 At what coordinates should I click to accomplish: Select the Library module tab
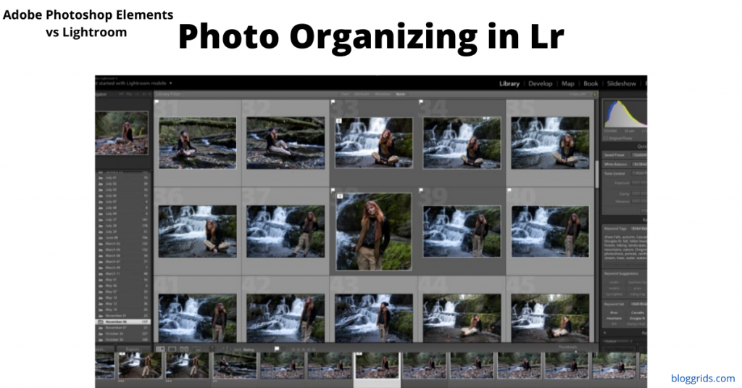[509, 83]
